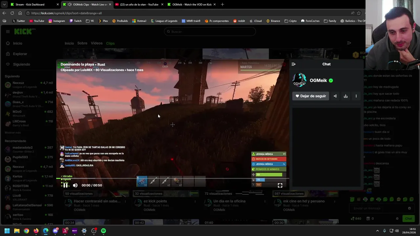Open clip 'mk cine en hd y peruano'
The image size is (420, 236).
point(304,201)
